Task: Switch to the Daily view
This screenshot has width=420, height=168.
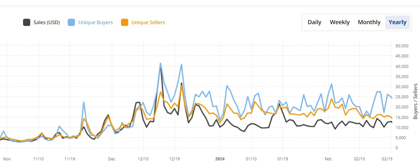Action: [314, 22]
